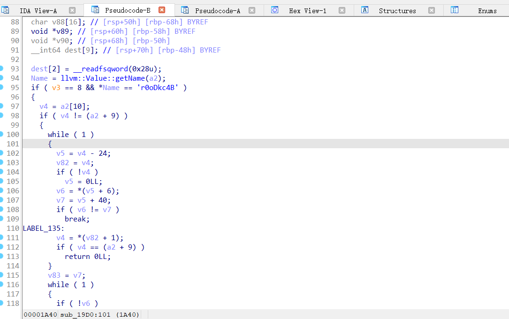509x319 pixels.
Task: Switch to the IDA View-A tab
Action: [38, 11]
